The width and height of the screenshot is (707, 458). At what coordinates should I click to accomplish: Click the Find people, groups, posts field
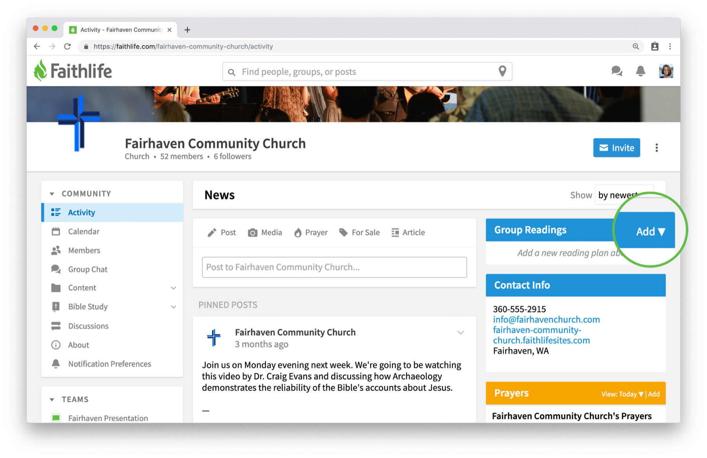point(367,71)
